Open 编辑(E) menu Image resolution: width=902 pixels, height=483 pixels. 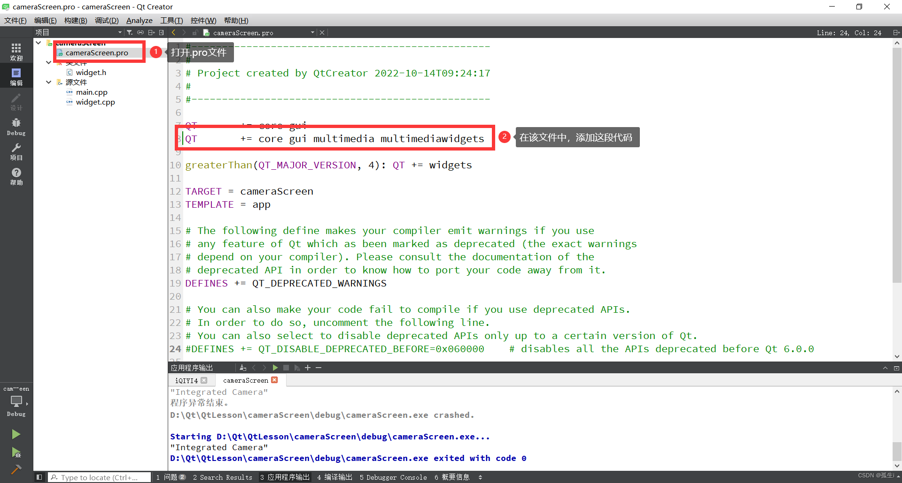point(45,21)
